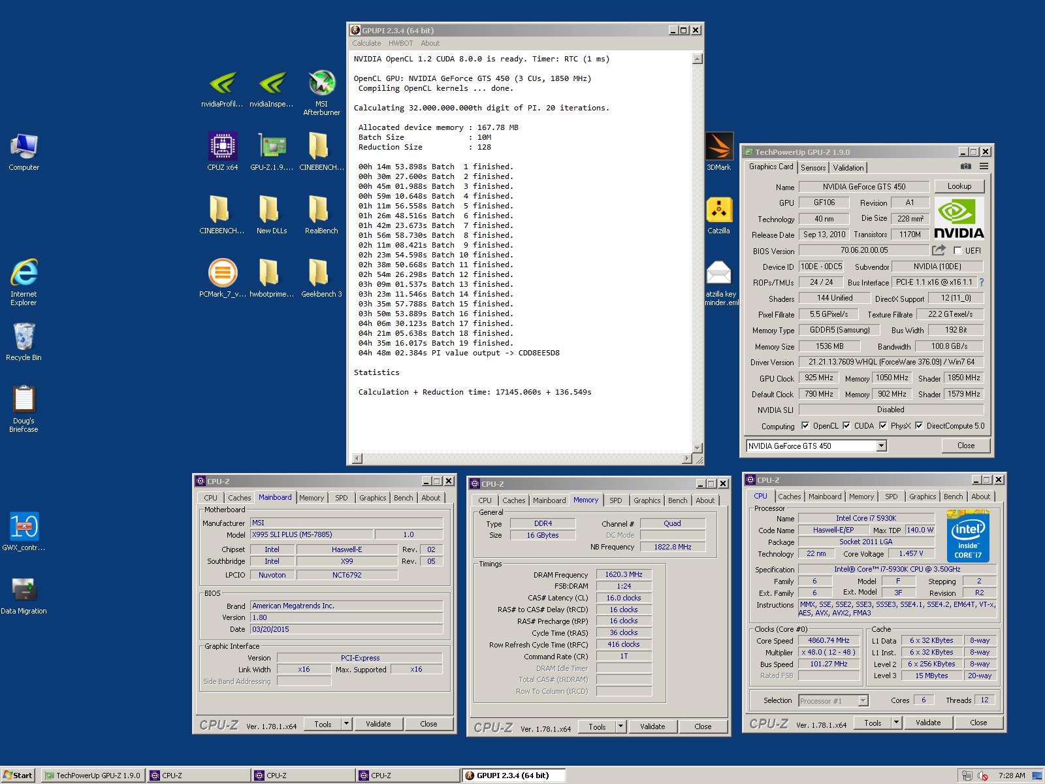Click Tools button in Mainboard CPU-Z window
Image resolution: width=1045 pixels, height=784 pixels.
click(323, 724)
